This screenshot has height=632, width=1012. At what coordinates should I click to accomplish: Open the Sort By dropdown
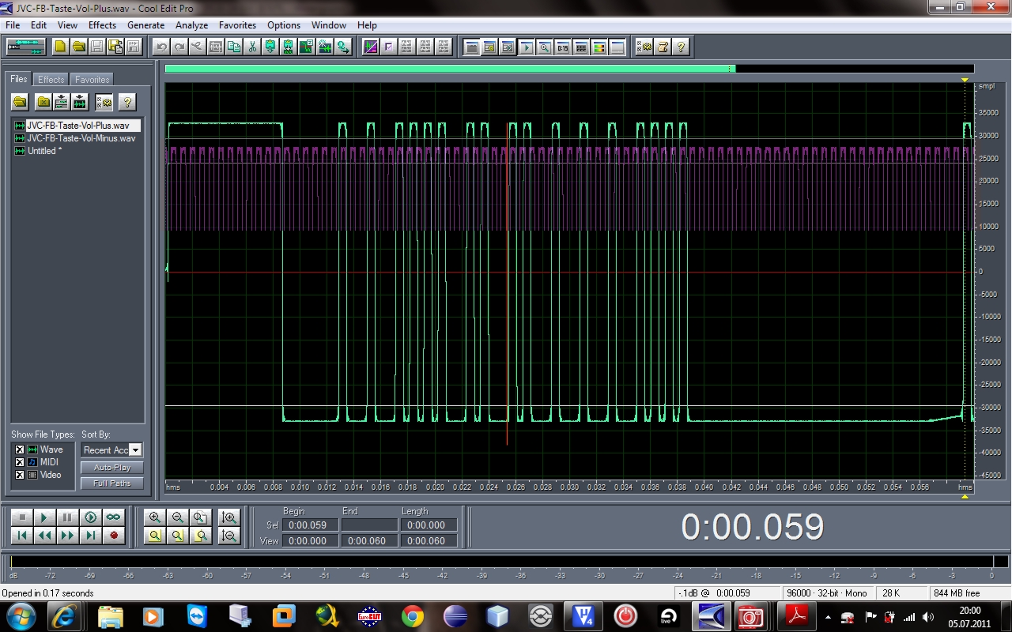point(135,450)
